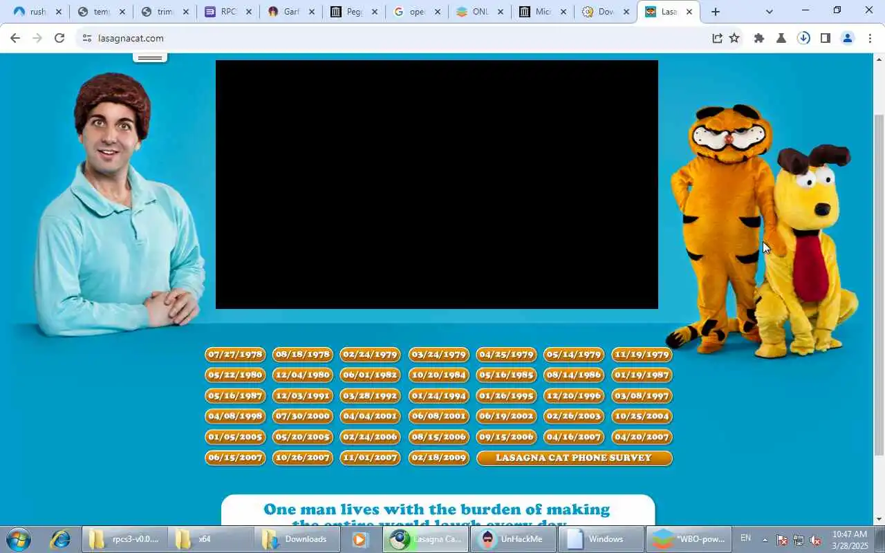The width and height of the screenshot is (885, 553).
Task: Select the 10/25/2004 date button
Action: tap(642, 416)
